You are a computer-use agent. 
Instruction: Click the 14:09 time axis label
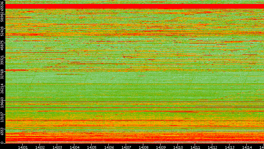point(161,147)
